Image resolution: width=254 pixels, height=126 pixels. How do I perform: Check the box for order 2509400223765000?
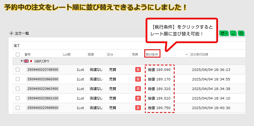18,70
